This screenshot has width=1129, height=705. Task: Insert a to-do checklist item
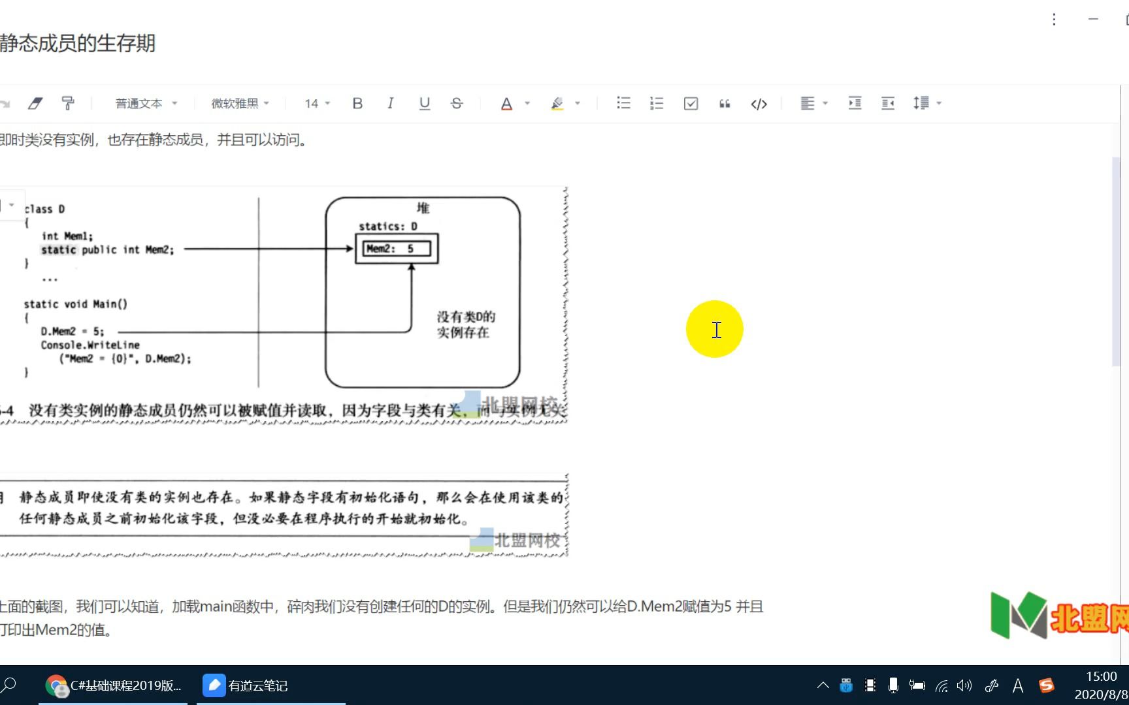691,103
